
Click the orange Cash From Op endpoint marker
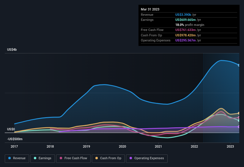(239, 113)
